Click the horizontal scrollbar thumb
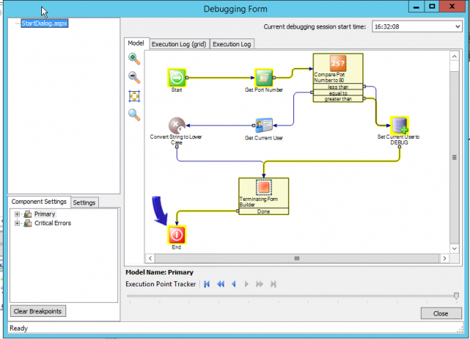Image resolution: width=470 pixels, height=339 pixels. 297,259
